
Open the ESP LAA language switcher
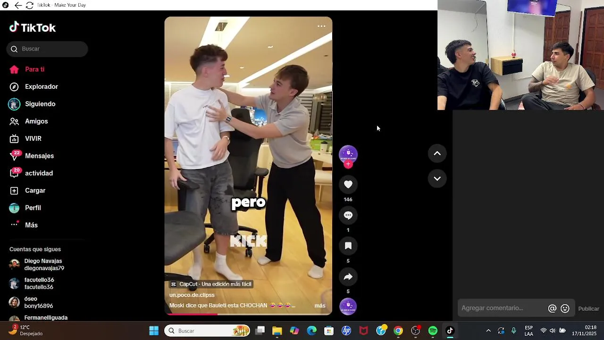coord(529,331)
